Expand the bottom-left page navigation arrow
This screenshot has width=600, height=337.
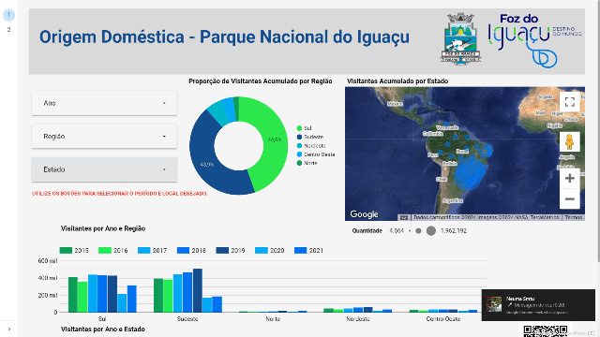click(x=9, y=329)
